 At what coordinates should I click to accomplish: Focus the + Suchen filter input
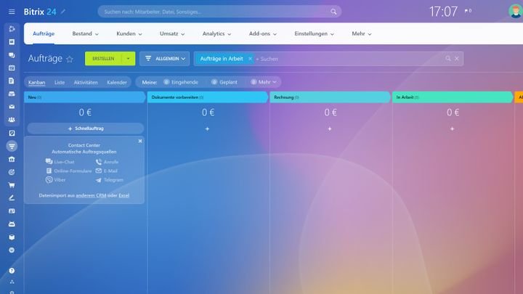(349, 59)
